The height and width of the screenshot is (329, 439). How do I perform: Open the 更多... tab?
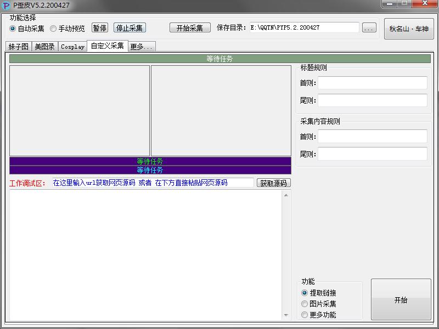(x=142, y=47)
